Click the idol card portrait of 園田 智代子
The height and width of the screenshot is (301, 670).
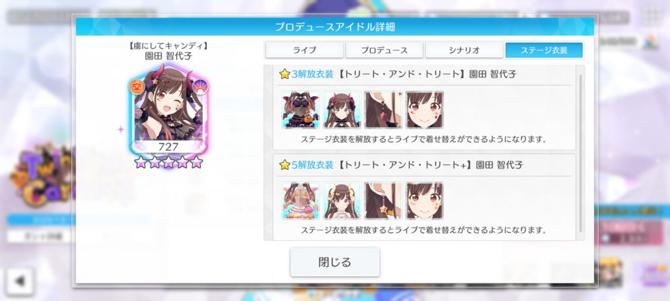coord(168,110)
